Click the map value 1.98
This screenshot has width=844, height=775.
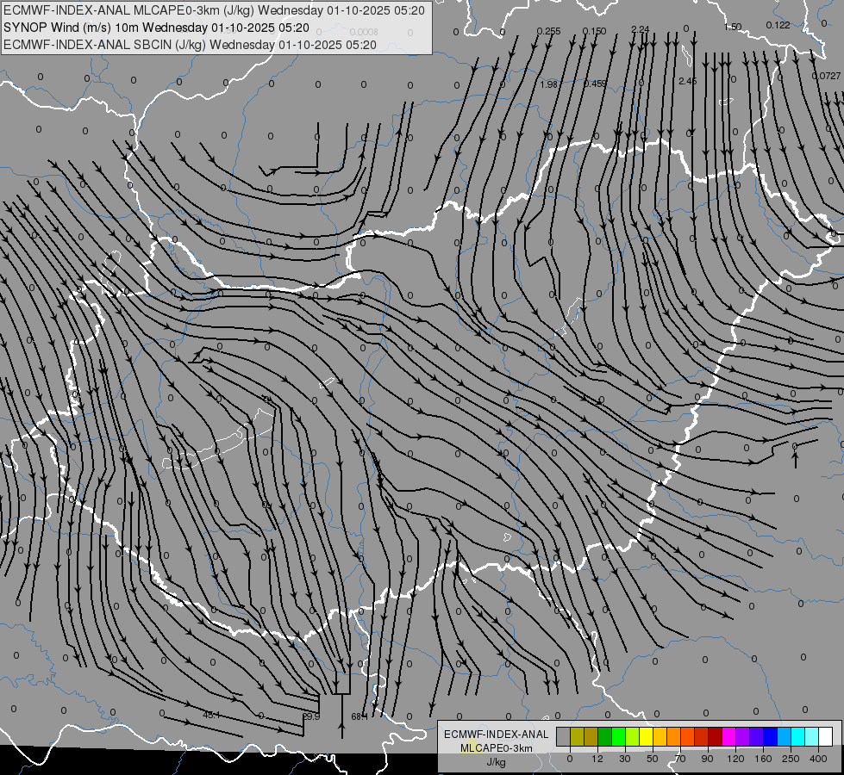click(548, 84)
